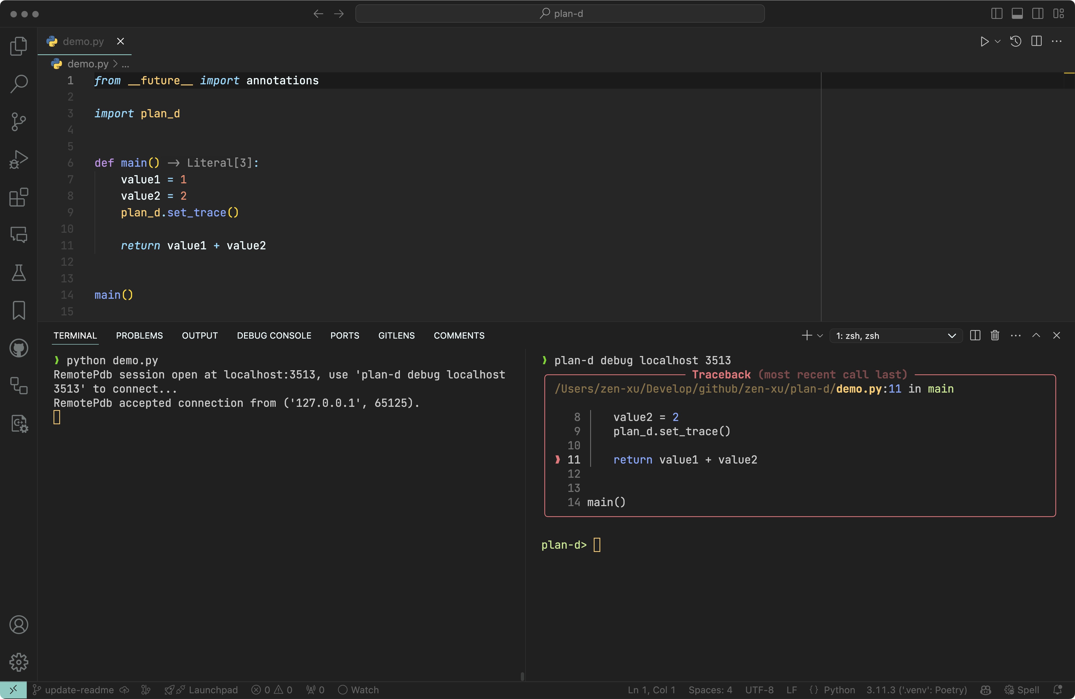
Task: Toggle the secondary side bar layout button
Action: click(1038, 14)
